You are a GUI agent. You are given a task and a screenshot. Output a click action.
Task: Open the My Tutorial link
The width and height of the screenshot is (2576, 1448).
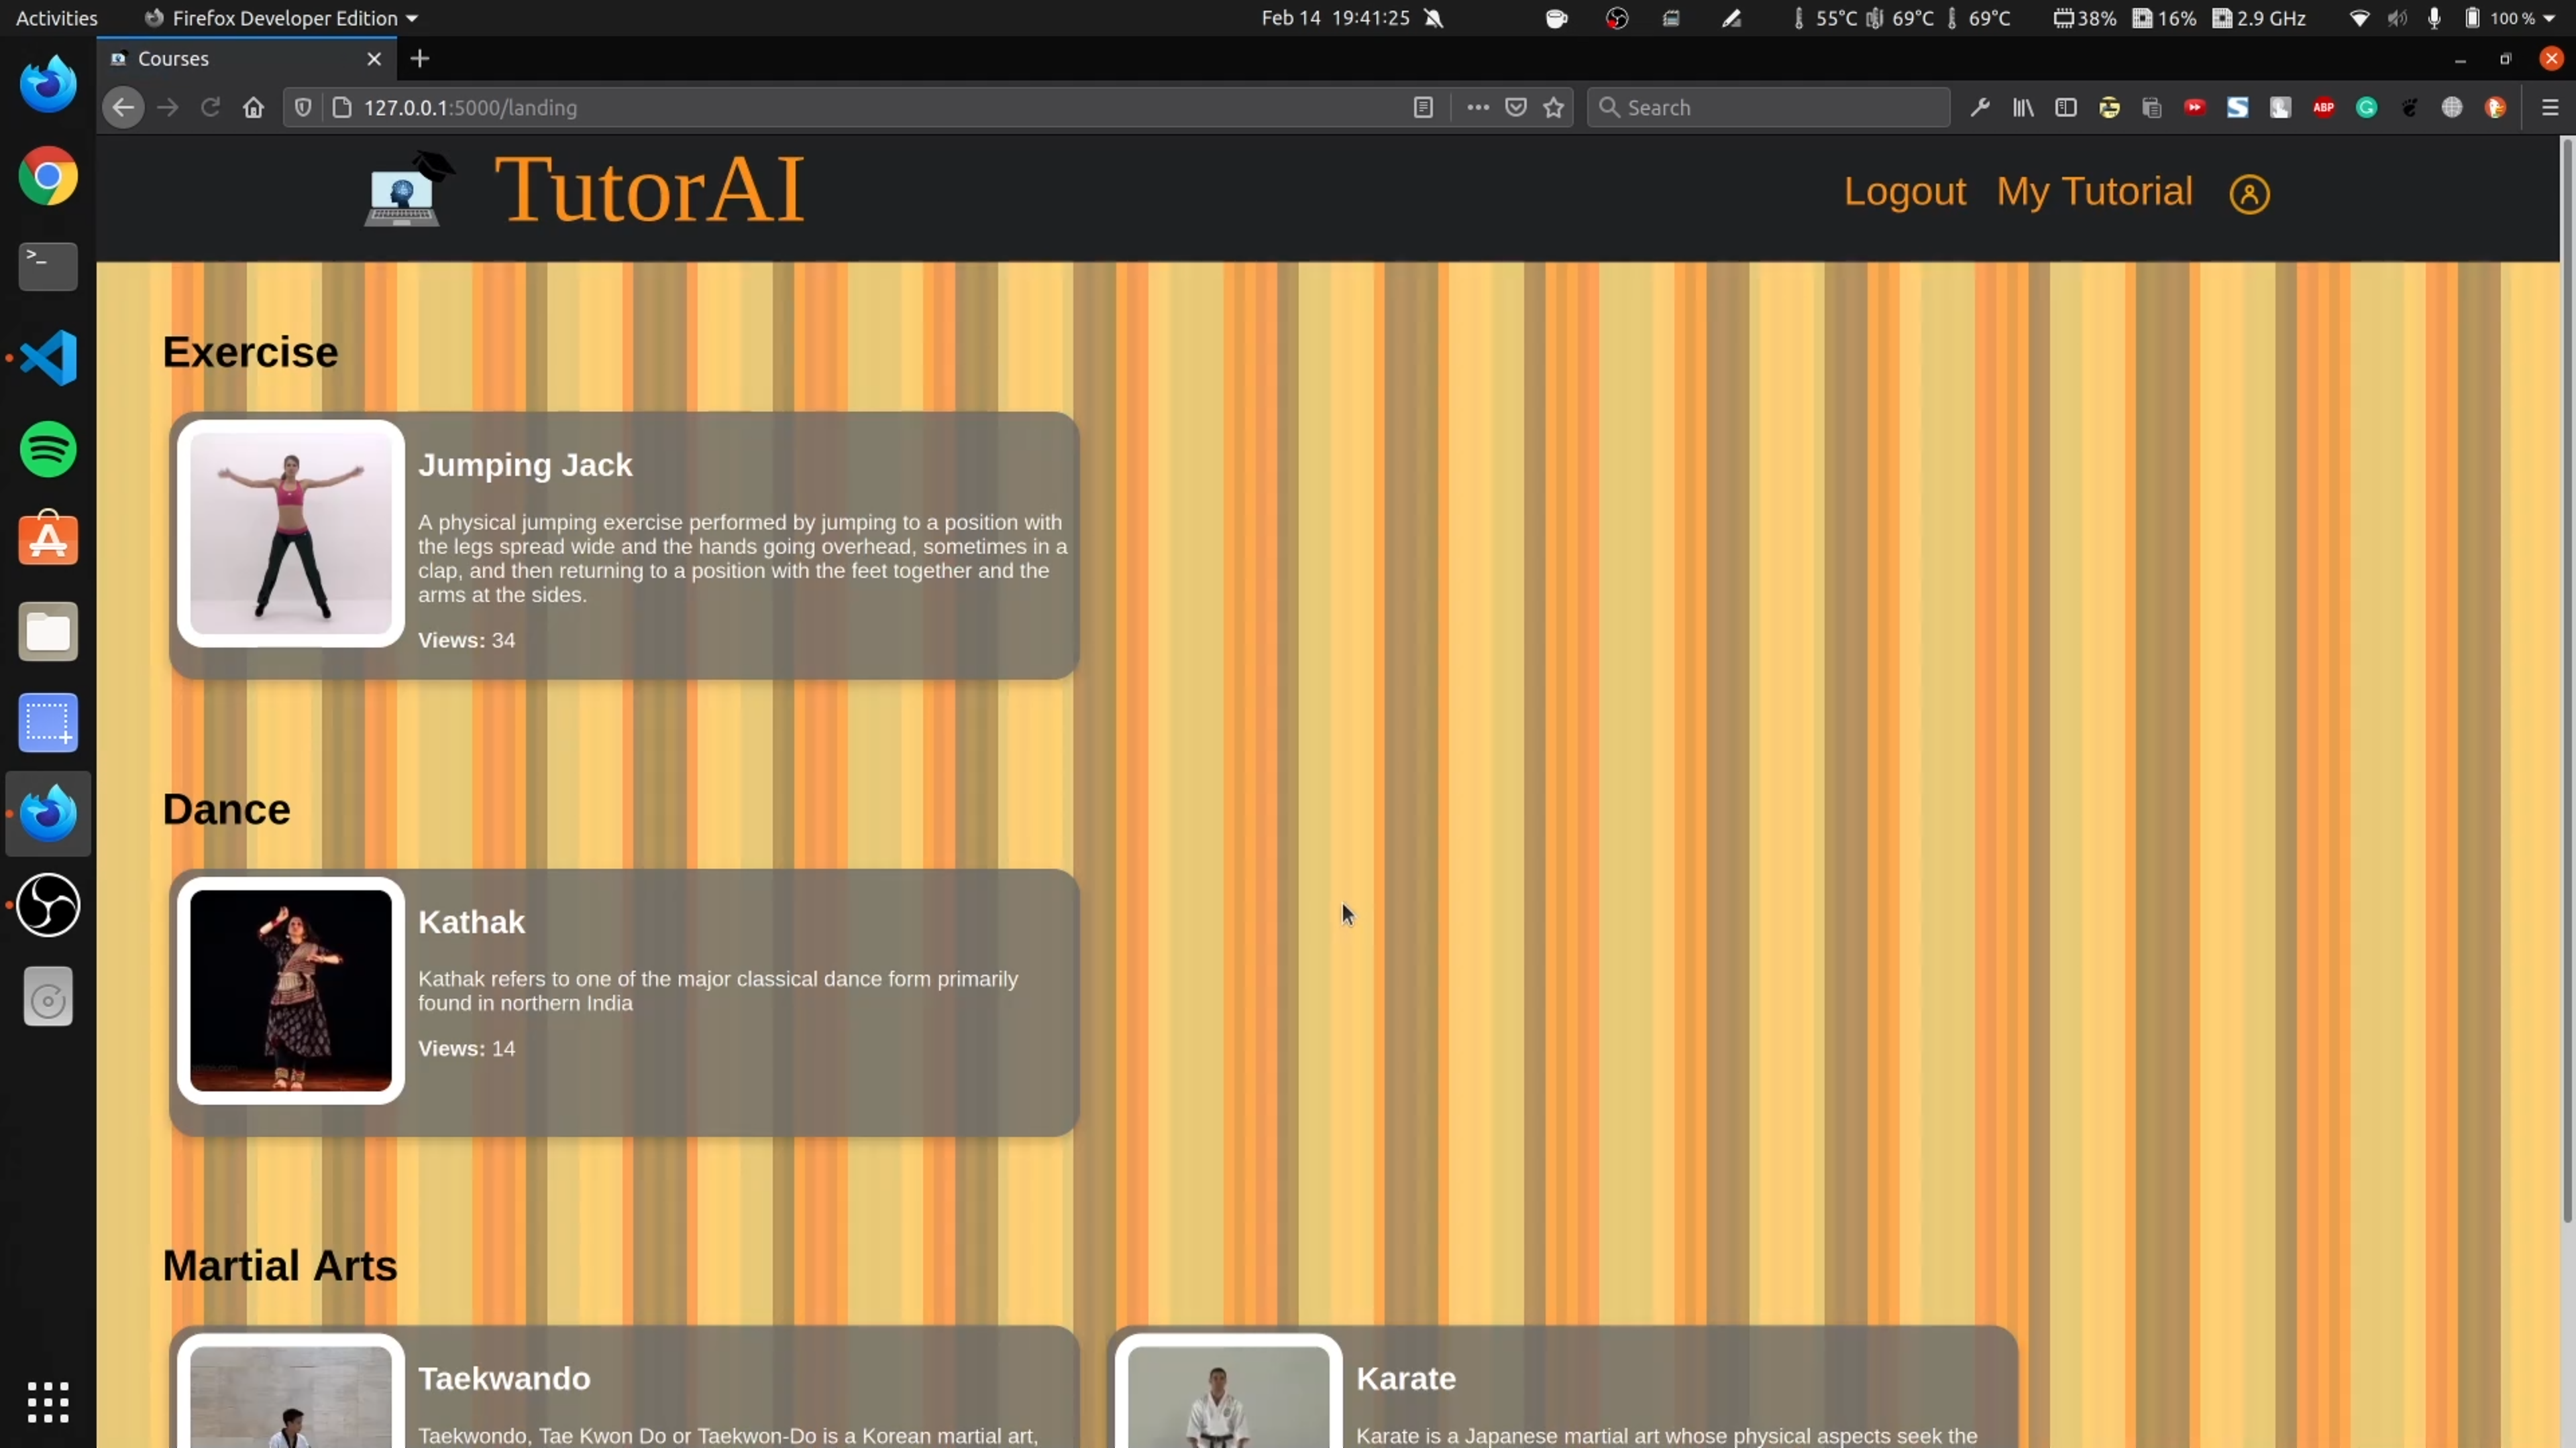click(2094, 192)
